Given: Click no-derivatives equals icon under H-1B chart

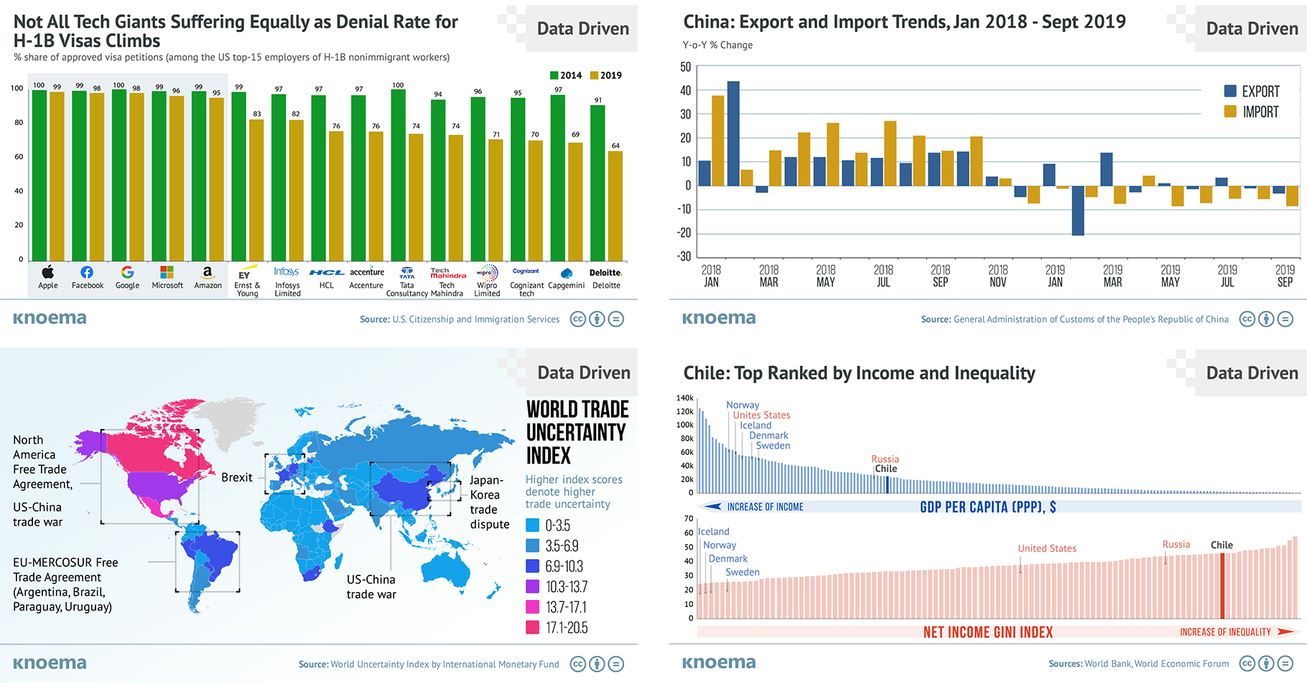Looking at the screenshot, I should tap(616, 319).
